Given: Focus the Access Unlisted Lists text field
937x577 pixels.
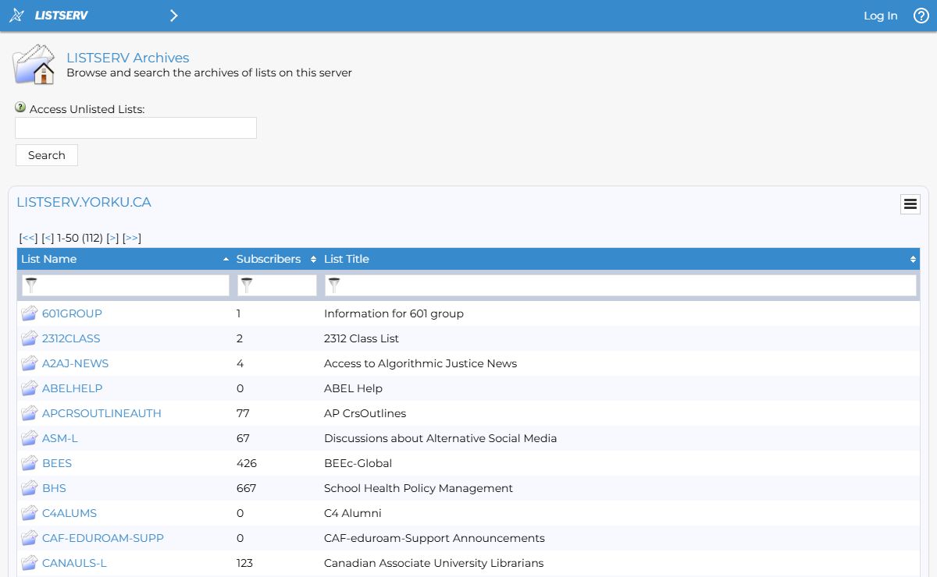Looking at the screenshot, I should [136, 128].
